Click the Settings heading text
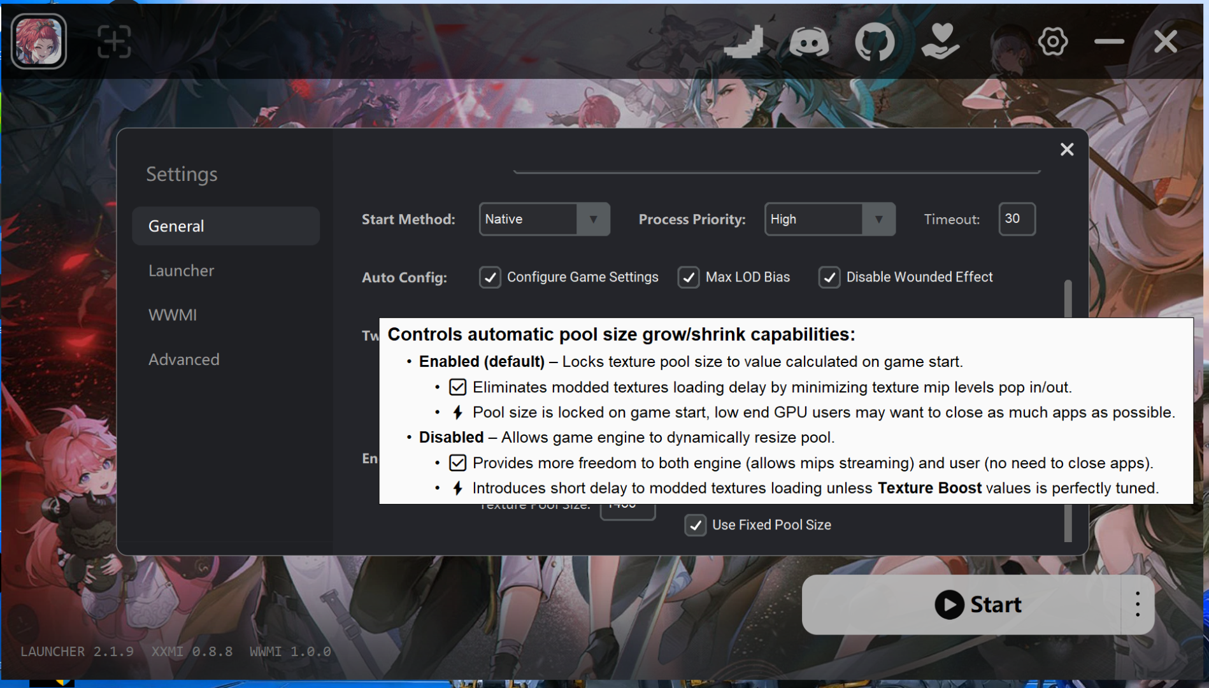The image size is (1209, 688). tap(182, 174)
